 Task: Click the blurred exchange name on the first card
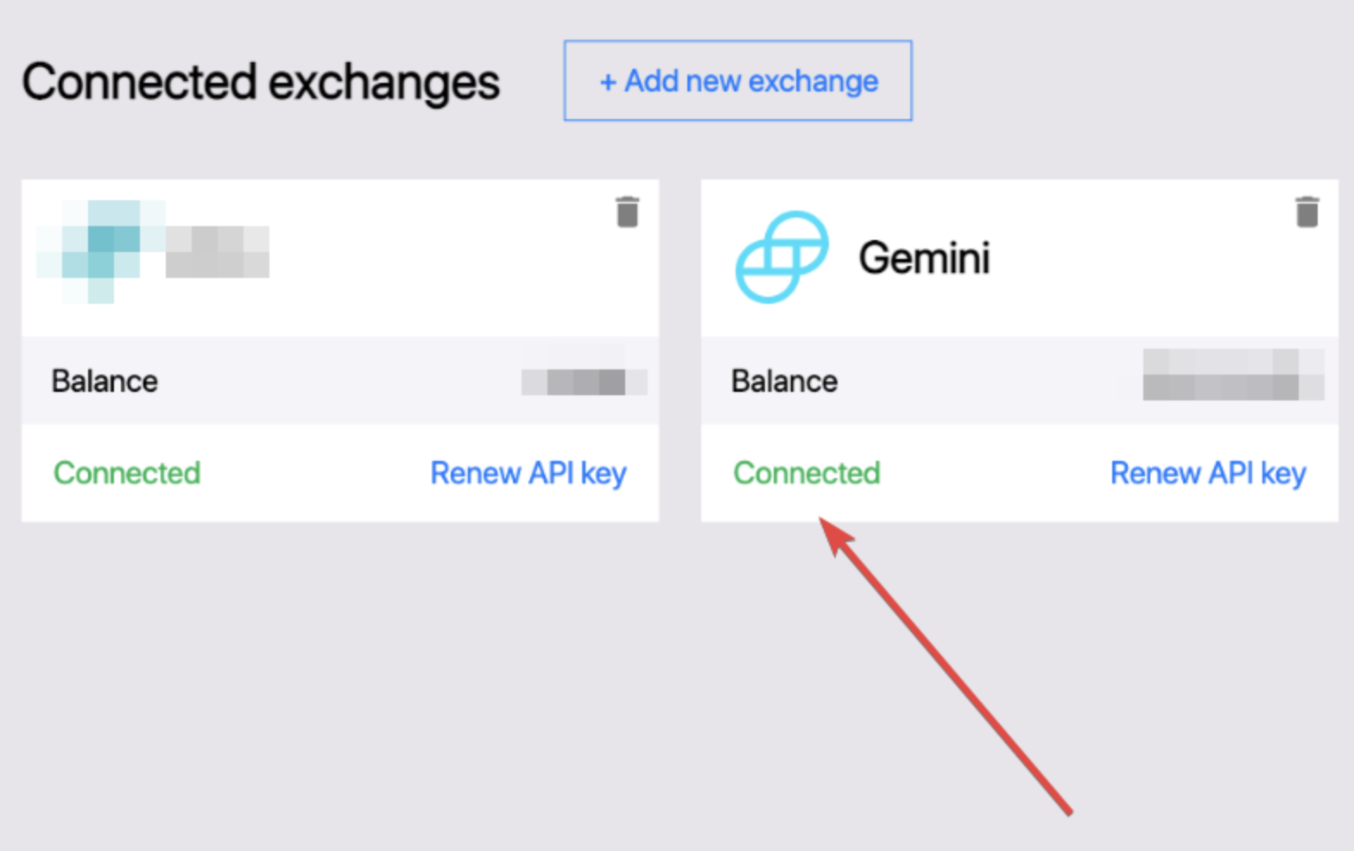[x=217, y=251]
